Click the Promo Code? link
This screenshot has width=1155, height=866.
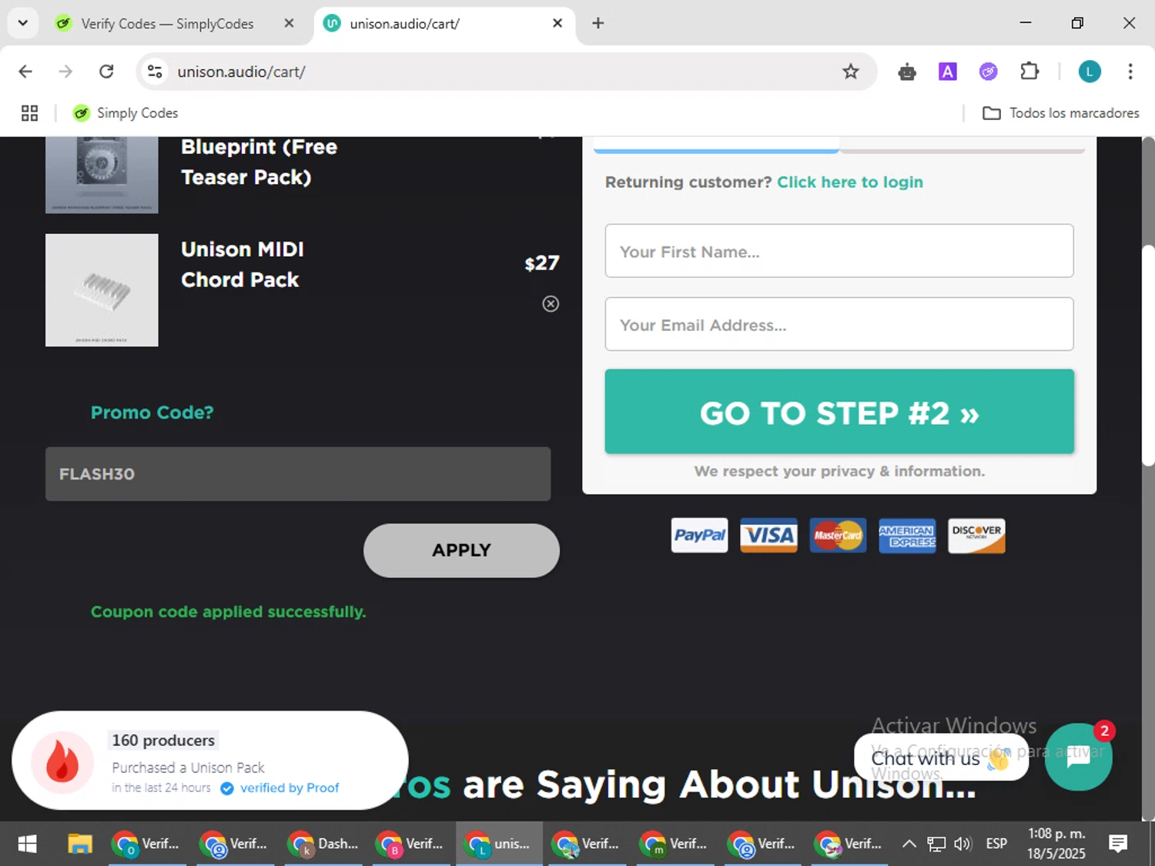(x=152, y=413)
